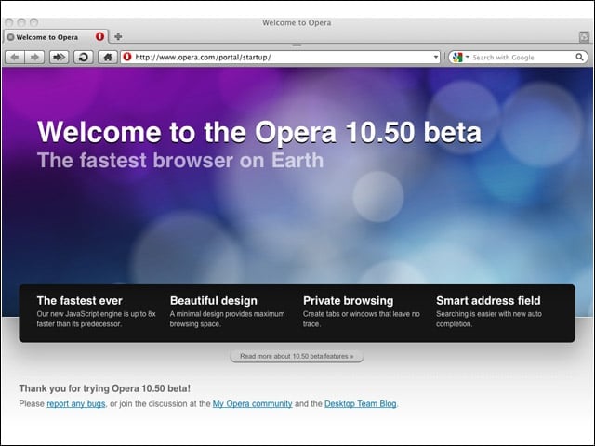Click the Search with Google field
The height and width of the screenshot is (446, 595).
click(x=518, y=58)
